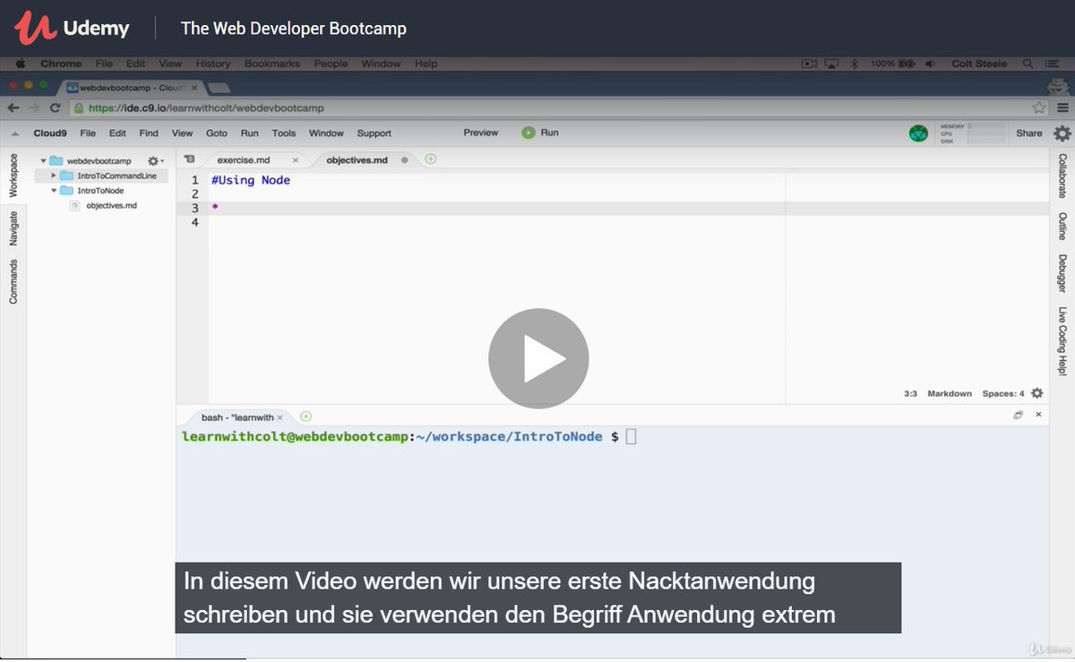Screen dimensions: 1075x662
Task: Click the browser forward arrow
Action: (x=34, y=107)
